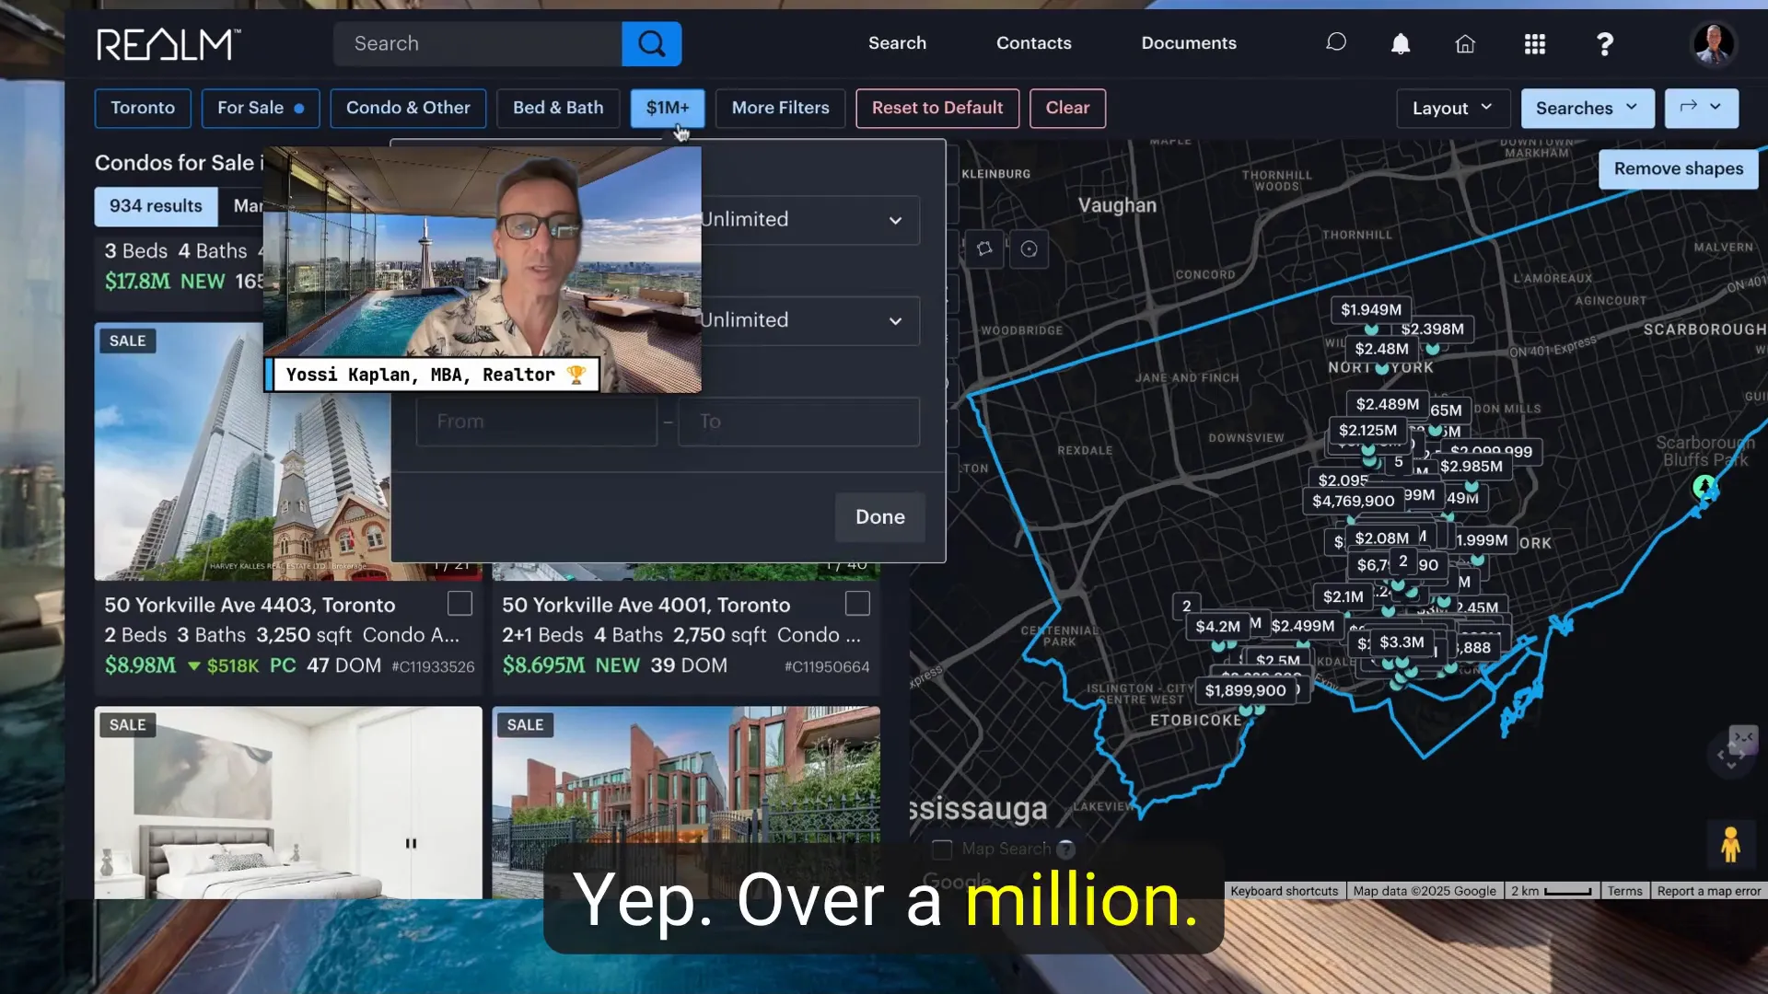Open map Keyboard shortcuts link
Screen dimensions: 1768x994
(x=1284, y=891)
